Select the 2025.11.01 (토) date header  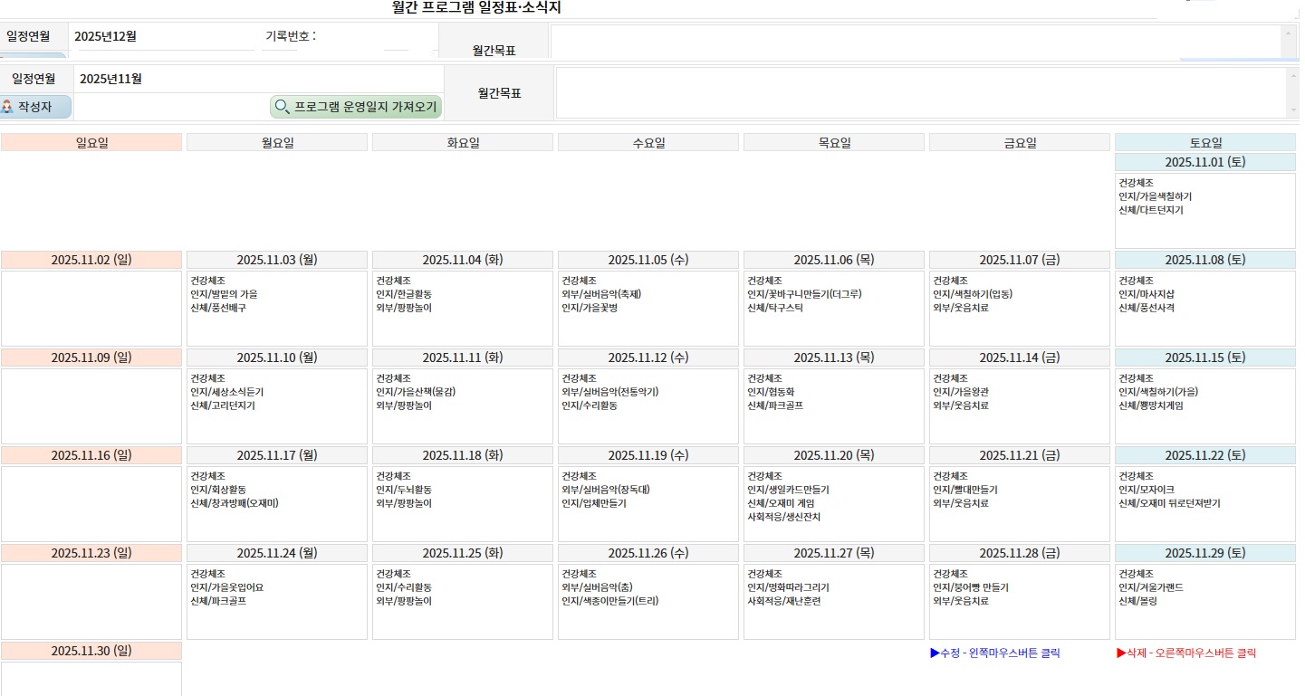(x=1204, y=162)
